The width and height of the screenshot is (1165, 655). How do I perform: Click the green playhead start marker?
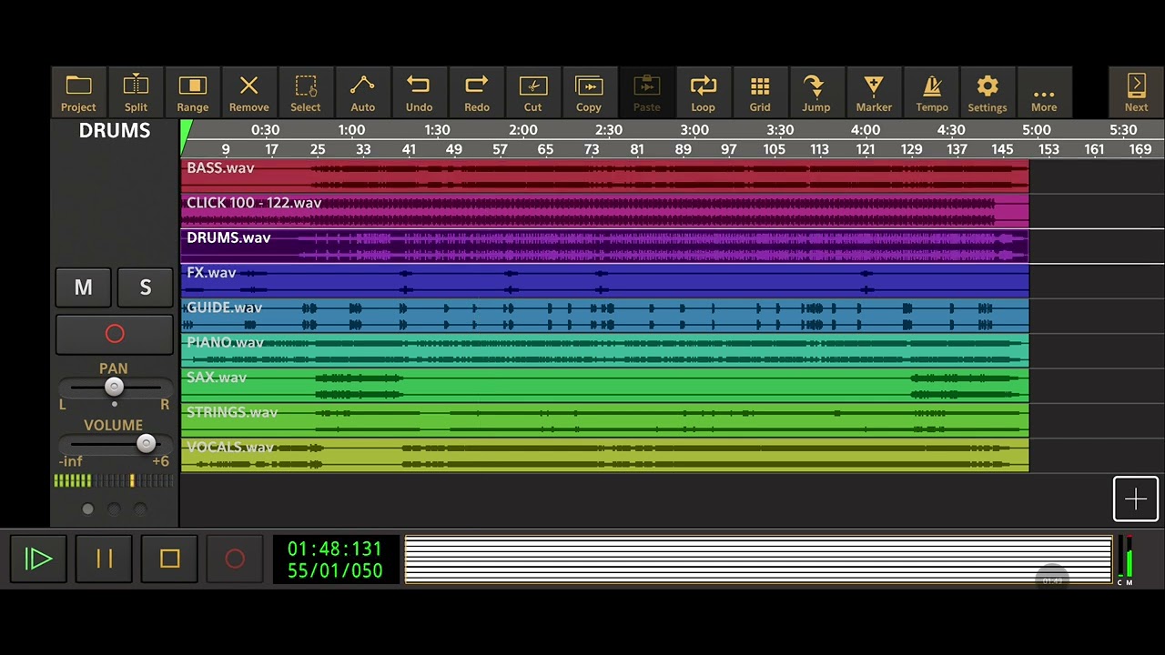point(186,136)
